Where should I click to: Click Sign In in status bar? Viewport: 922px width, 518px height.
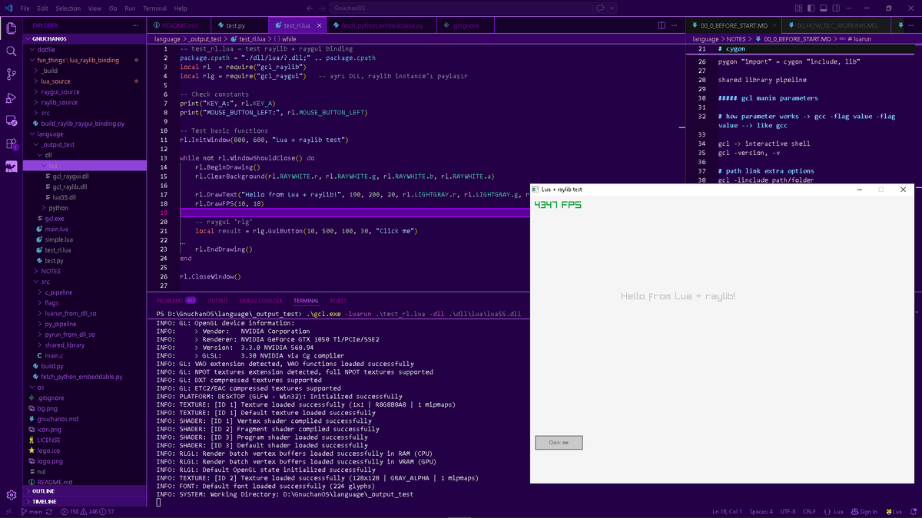pos(864,511)
